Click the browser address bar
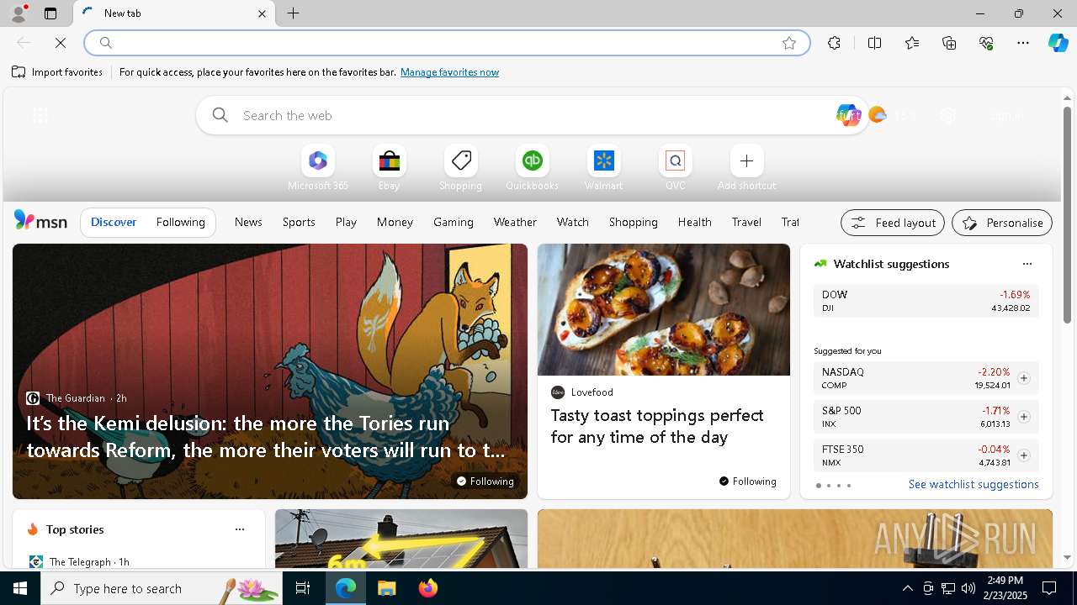The width and height of the screenshot is (1077, 605). click(x=446, y=43)
